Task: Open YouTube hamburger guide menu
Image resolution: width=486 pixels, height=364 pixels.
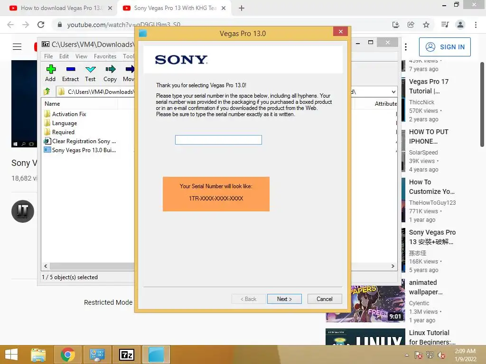Action: tap(17, 47)
